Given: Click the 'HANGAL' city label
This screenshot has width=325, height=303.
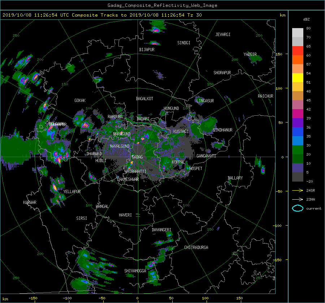Looking at the screenshot, I should point(102,206).
